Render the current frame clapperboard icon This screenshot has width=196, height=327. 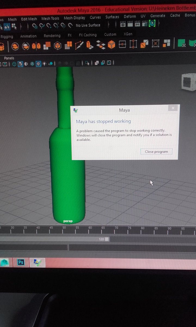(130, 24)
